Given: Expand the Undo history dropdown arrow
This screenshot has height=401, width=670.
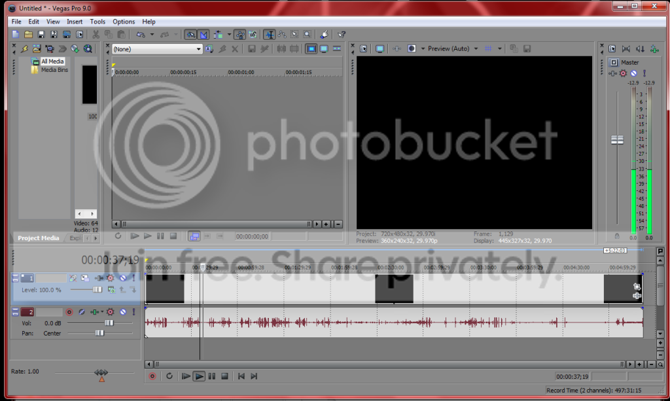Looking at the screenshot, I should point(152,35).
